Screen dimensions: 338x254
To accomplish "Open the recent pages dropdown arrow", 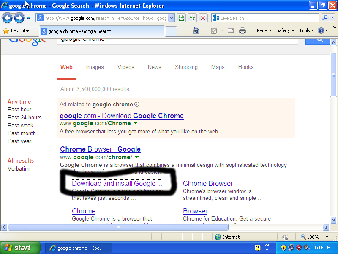I will click(x=28, y=18).
